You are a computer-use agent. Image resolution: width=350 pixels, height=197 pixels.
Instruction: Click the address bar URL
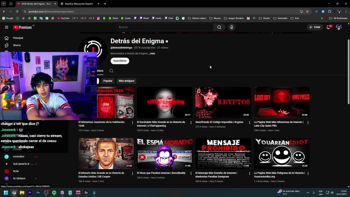[x=51, y=11]
